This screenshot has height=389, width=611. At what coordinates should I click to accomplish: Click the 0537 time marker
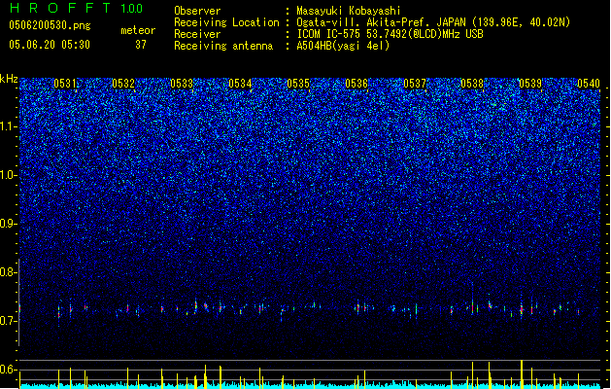[x=415, y=84]
